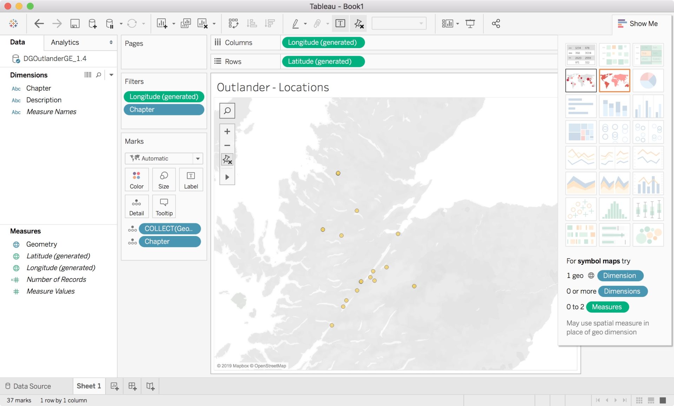Screen dimensions: 674x406
Task: Click the Swap Rows and Columns icon
Action: (233, 23)
